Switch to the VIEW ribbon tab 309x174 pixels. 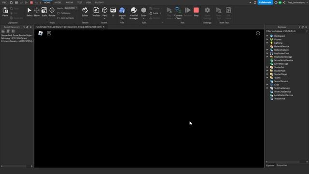point(88,2)
